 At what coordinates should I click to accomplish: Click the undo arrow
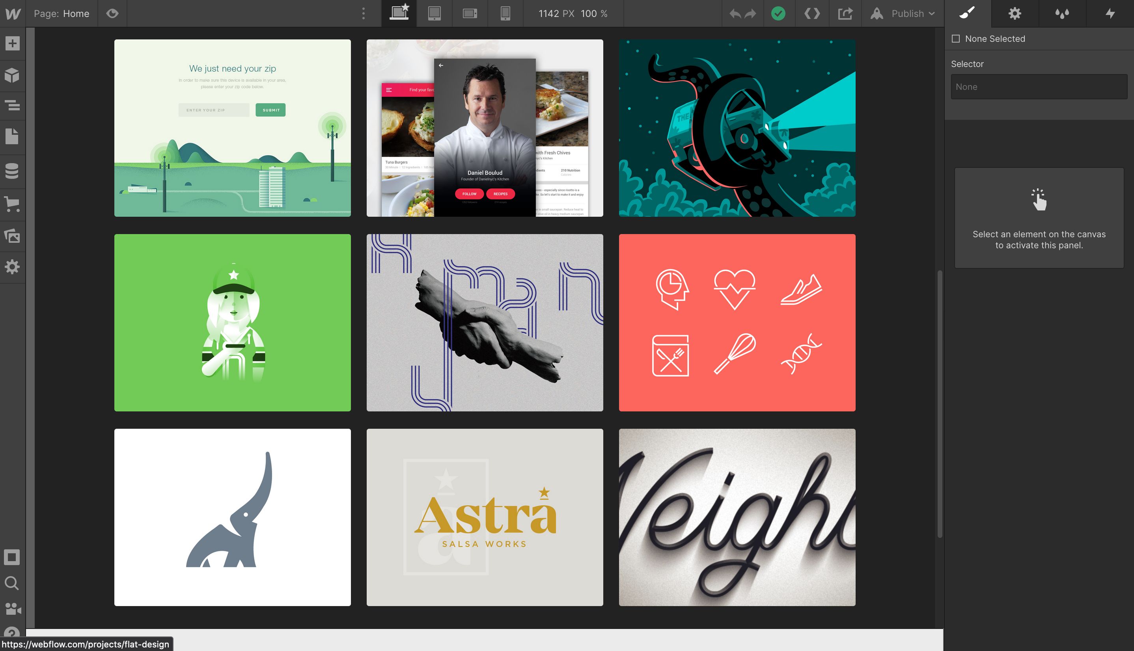click(735, 13)
